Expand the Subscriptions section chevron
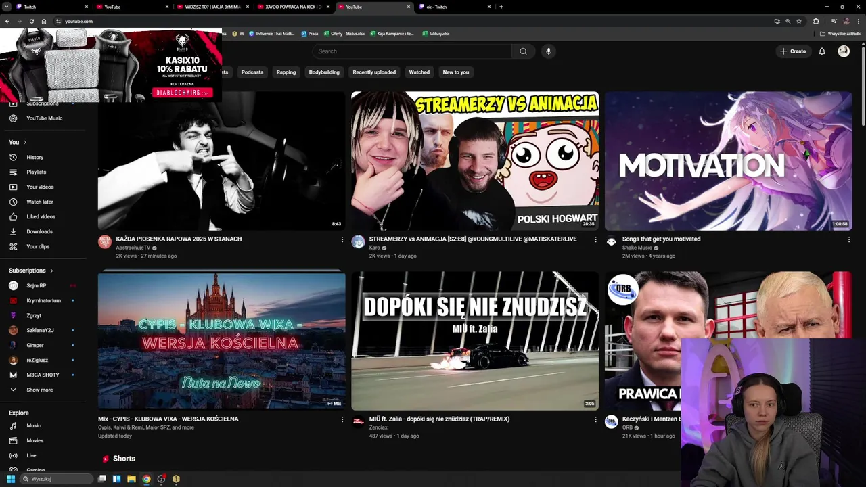 tap(51, 271)
